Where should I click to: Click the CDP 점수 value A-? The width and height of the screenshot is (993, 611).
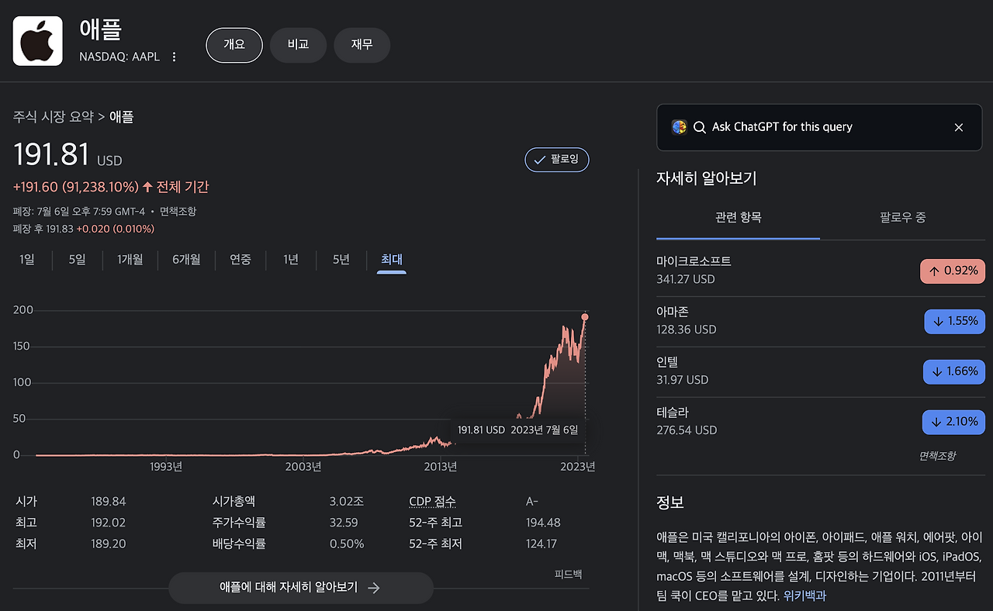click(x=532, y=502)
